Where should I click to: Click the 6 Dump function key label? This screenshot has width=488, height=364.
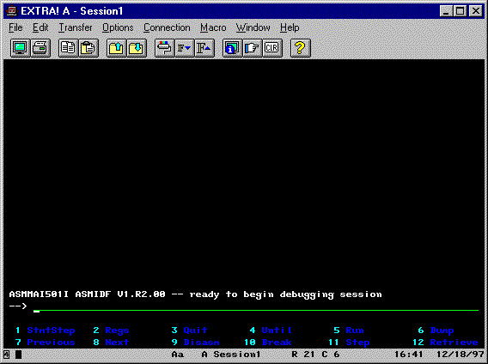click(436, 331)
